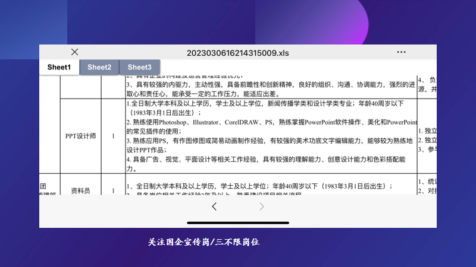Click the headcount 1 cell beside 资料员

coord(113,190)
